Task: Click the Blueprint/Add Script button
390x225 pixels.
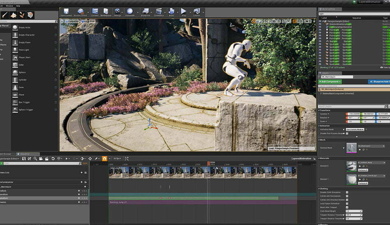Action: (x=379, y=82)
